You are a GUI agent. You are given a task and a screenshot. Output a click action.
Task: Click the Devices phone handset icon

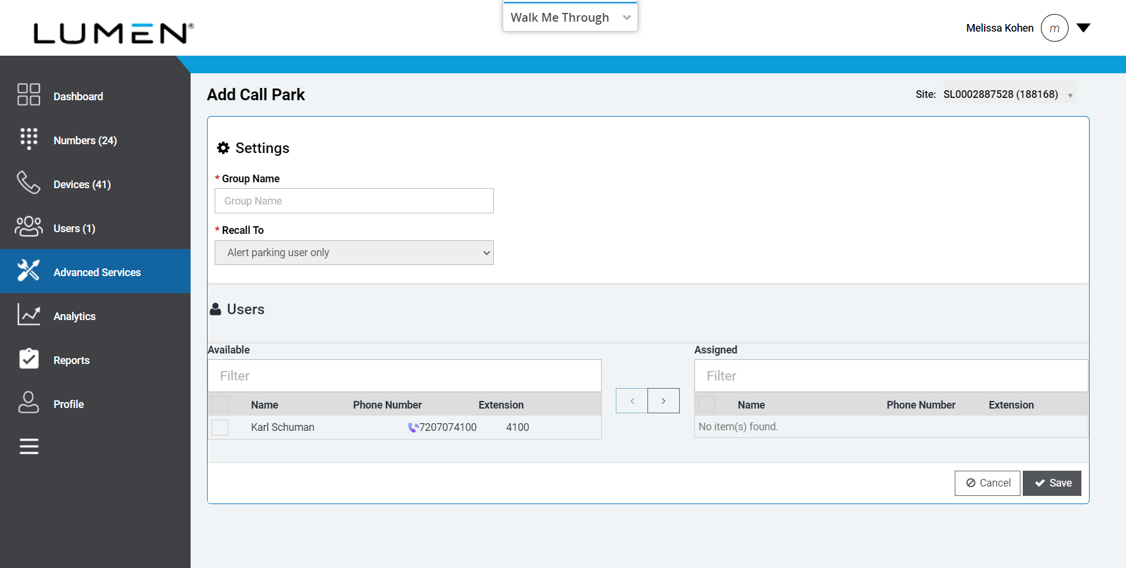[29, 183]
